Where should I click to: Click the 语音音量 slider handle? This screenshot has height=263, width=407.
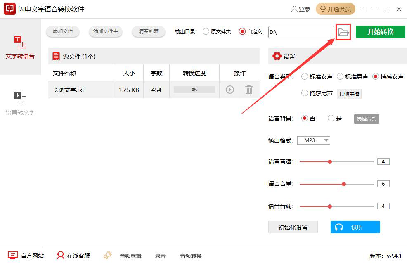(x=344, y=184)
